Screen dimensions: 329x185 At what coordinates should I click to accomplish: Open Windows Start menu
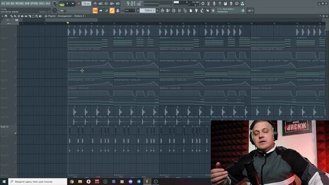click(x=4, y=181)
